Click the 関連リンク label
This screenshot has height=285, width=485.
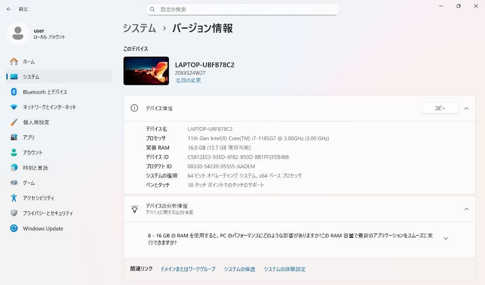[x=141, y=269]
